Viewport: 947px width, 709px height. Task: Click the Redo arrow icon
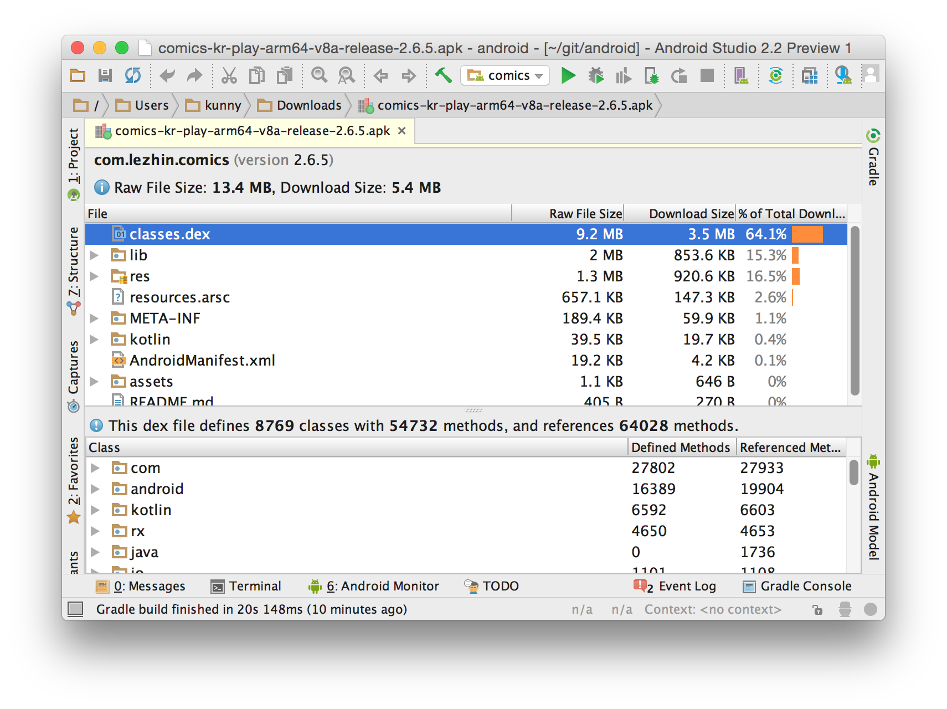(194, 75)
